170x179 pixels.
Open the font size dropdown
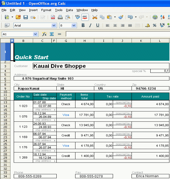coord(74,25)
